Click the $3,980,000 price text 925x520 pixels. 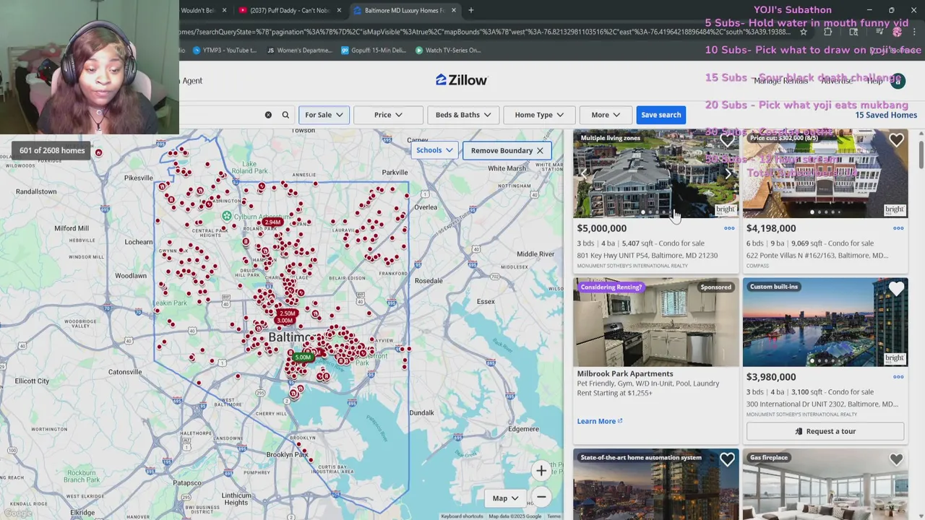771,377
